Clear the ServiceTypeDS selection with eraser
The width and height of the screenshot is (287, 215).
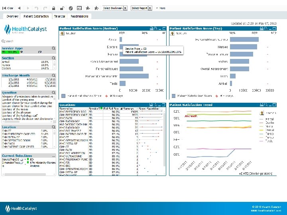click(22, 160)
